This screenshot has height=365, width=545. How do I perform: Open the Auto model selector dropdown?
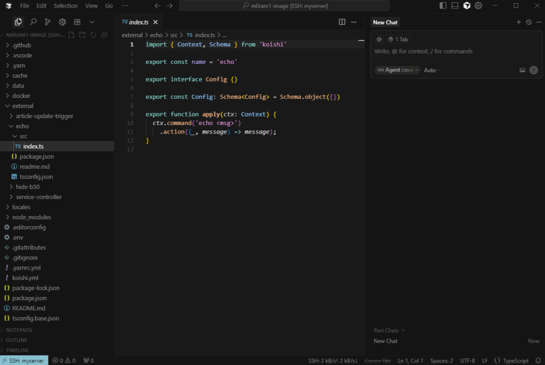[432, 70]
